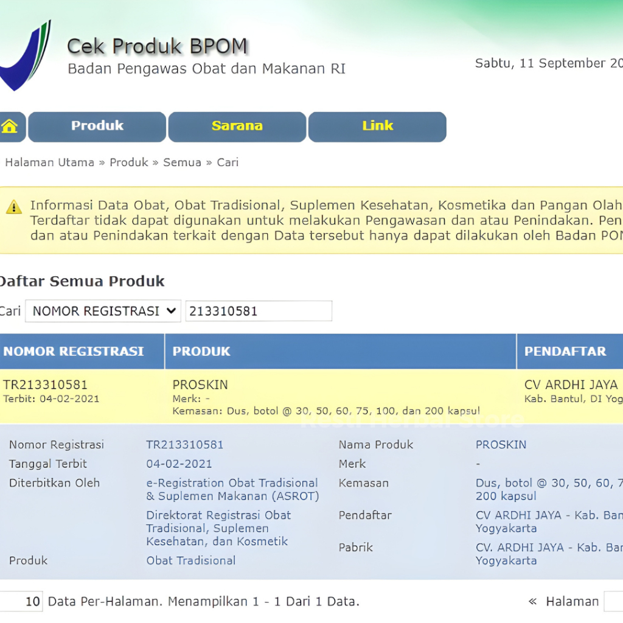Click the Kemasan line in the yellow row
The width and height of the screenshot is (623, 623).
(x=326, y=411)
